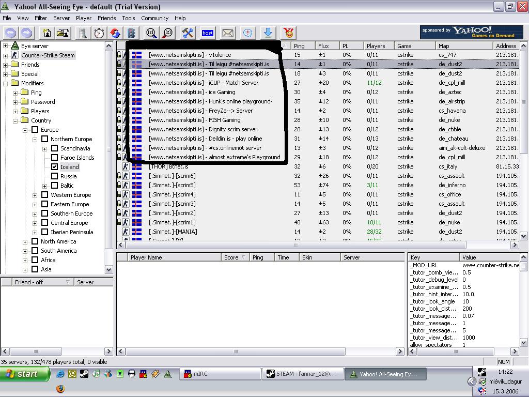529x397 pixels.
Task: Click the Counter-Strike Steam tree icon
Action: point(15,55)
